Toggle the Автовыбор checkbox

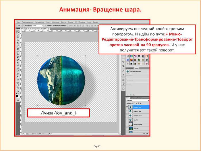[x=24, y=26]
